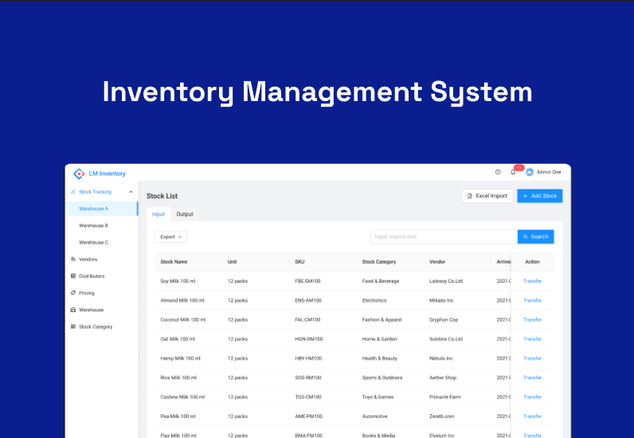Select Warehouse B in sidebar
Image resolution: width=634 pixels, height=438 pixels.
[93, 225]
